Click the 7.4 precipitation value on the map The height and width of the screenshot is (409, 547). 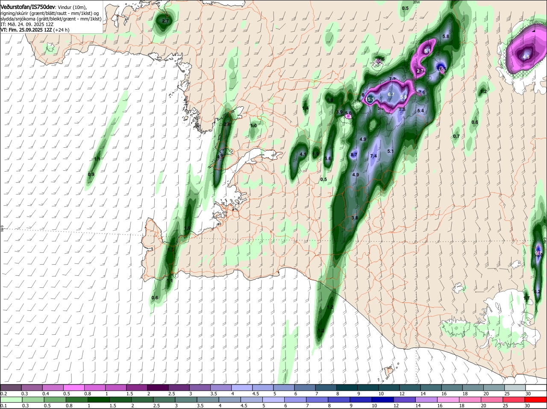click(x=373, y=156)
